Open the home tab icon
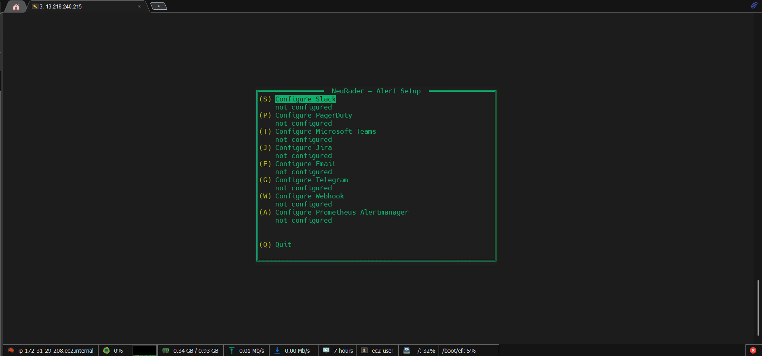 coord(16,6)
